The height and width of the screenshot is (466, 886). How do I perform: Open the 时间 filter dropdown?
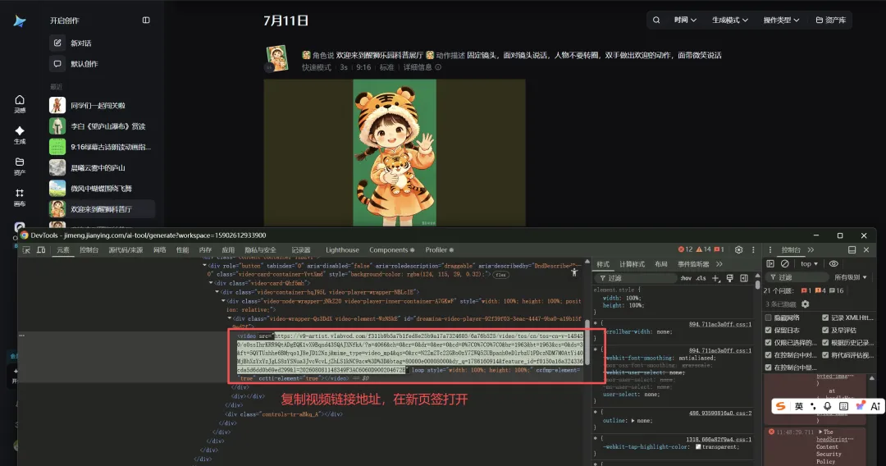coord(685,21)
